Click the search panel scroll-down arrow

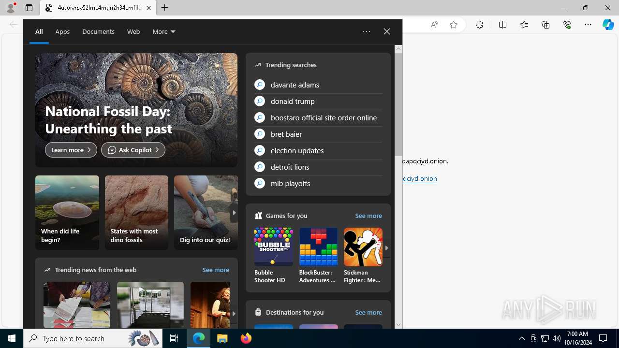398,325
